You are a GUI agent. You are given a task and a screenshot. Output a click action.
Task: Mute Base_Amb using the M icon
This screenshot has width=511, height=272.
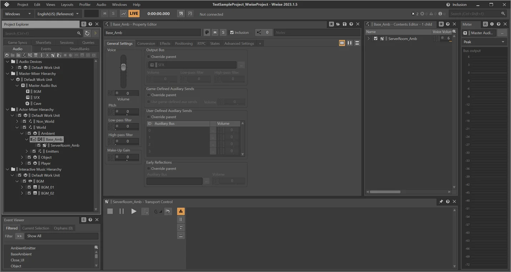pyautogui.click(x=215, y=32)
